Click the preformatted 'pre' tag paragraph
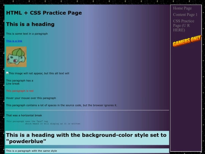Viewport: 205px width, 154px height. (x=43, y=122)
